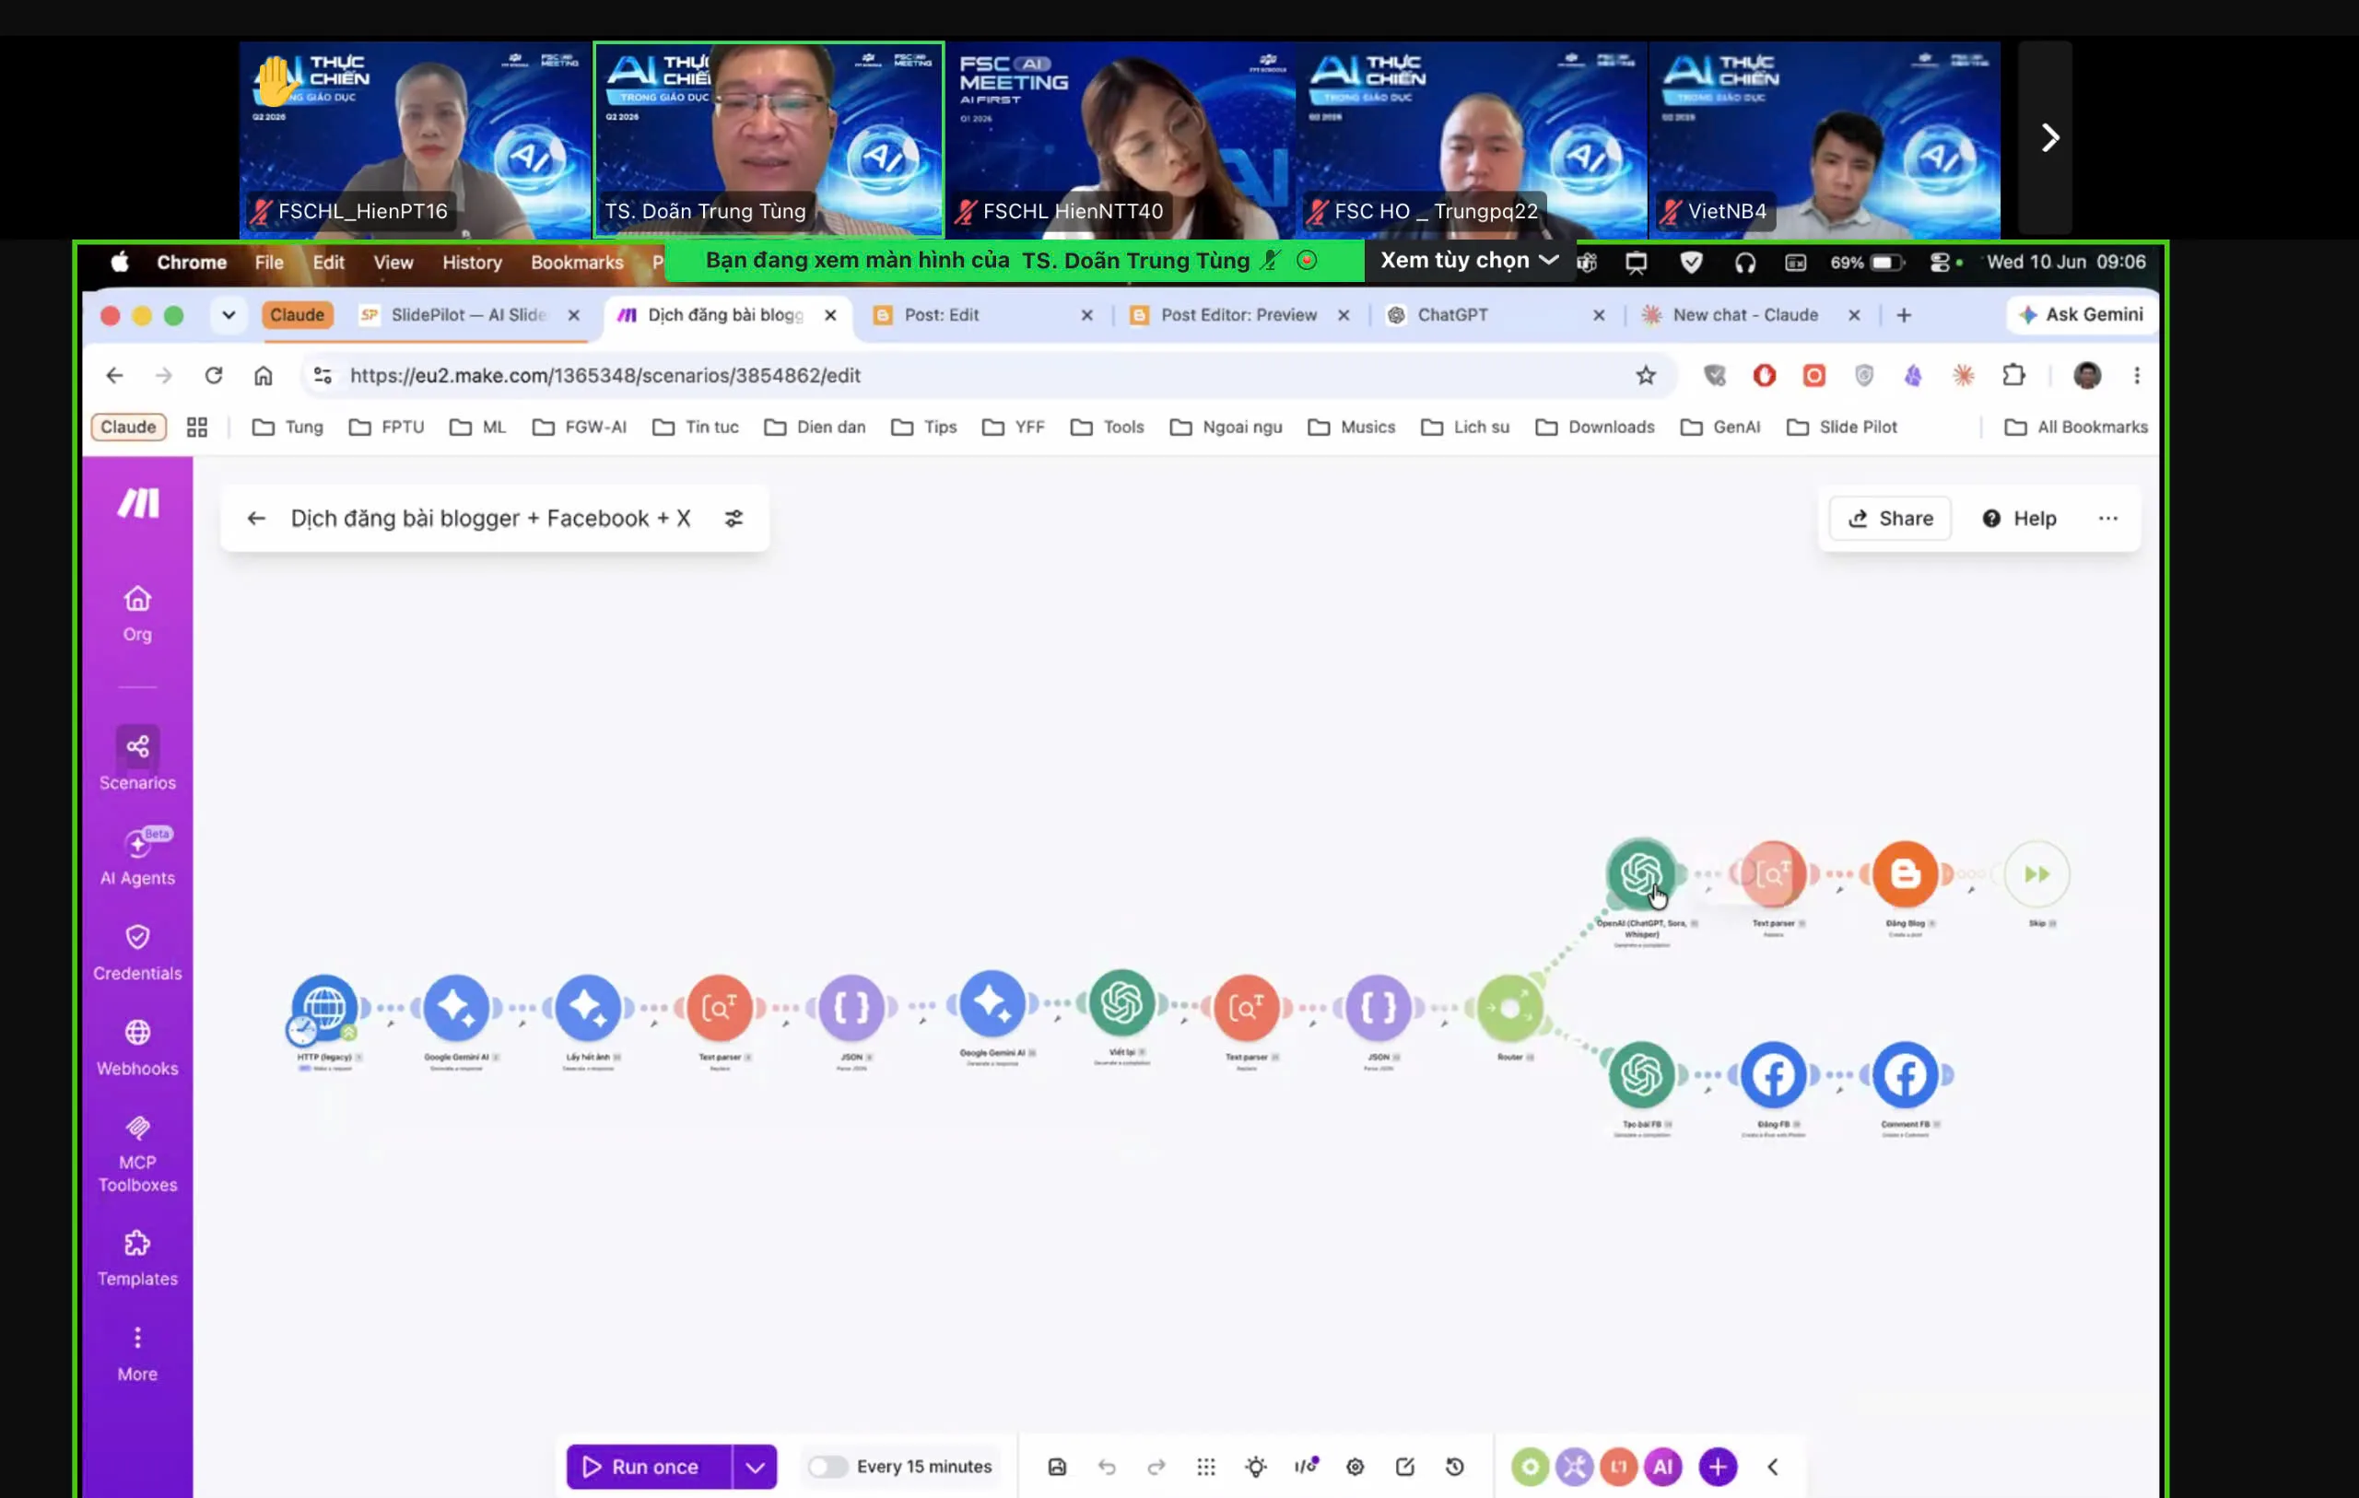Click the notes icon in toolbar
Screen dimensions: 2359x1498
pyautogui.click(x=1405, y=1467)
